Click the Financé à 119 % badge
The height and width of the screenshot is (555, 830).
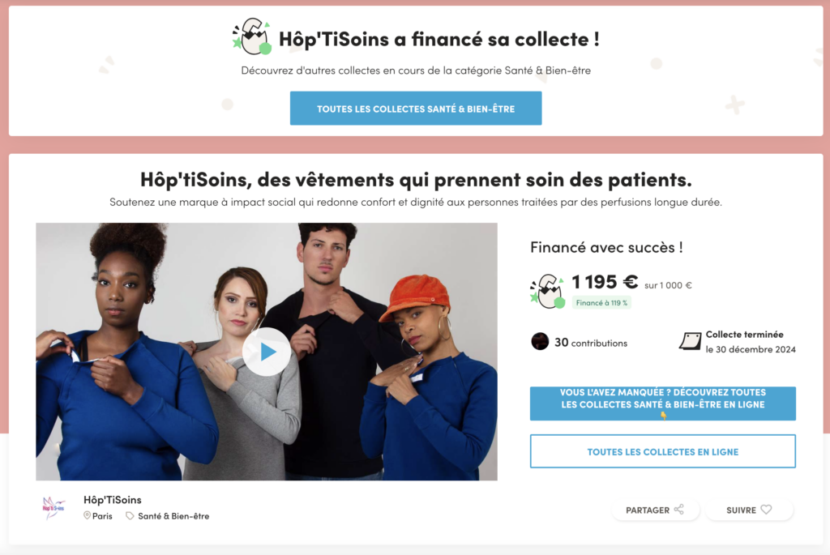point(601,303)
